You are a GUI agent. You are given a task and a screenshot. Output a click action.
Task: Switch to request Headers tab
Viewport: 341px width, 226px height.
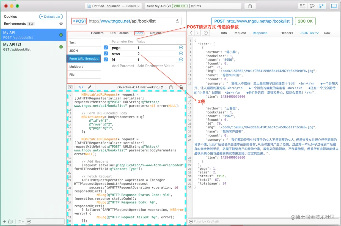(x=97, y=33)
